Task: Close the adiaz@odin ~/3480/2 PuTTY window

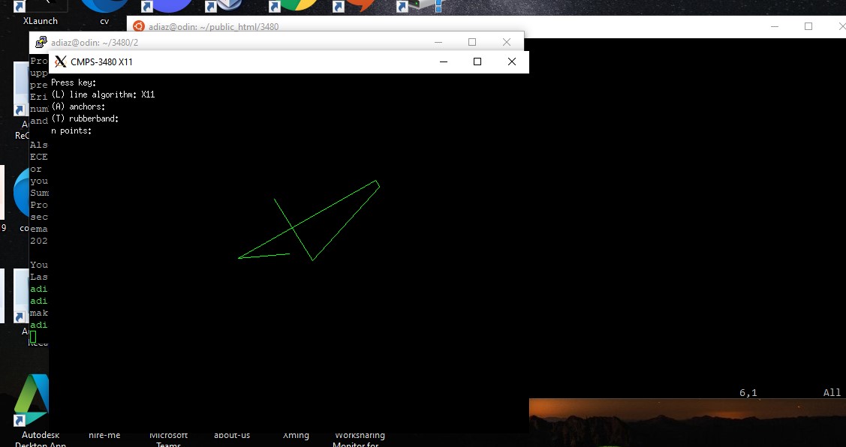Action: click(x=506, y=42)
